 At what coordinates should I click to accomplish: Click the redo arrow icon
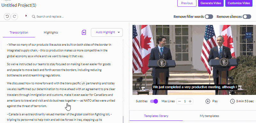pos(14,17)
